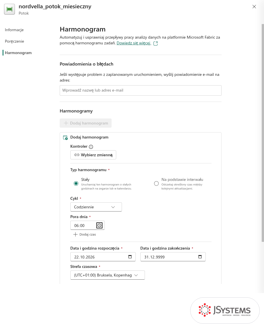Click the start date field 22.10.2026

pos(103,257)
